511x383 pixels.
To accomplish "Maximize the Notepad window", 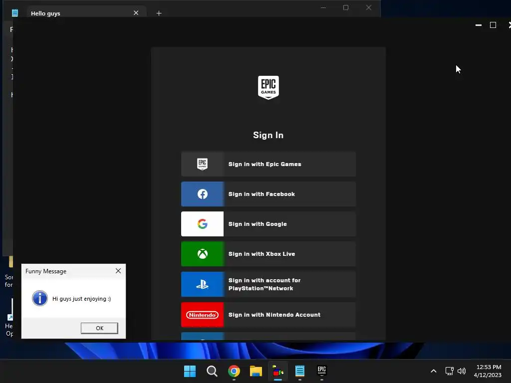I will 346,7.
